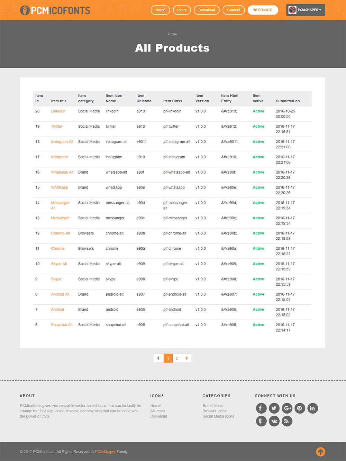Image resolution: width=346 pixels, height=461 pixels.
Task: Open the Messanger Alt item link
Action: point(60,205)
